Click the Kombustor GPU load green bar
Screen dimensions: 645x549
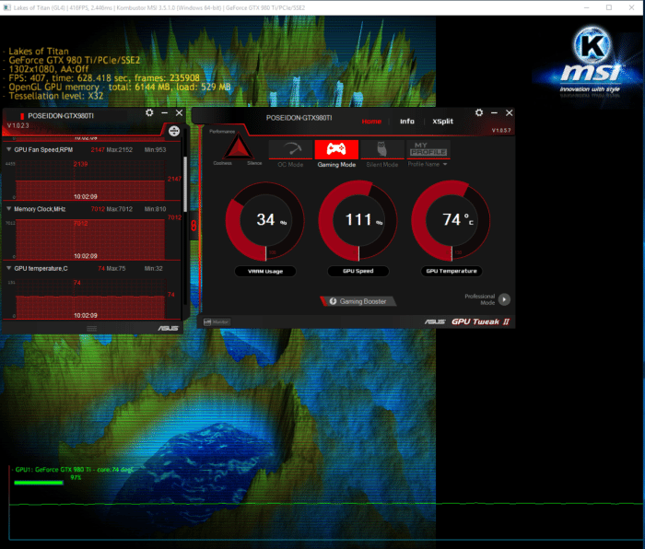point(39,483)
